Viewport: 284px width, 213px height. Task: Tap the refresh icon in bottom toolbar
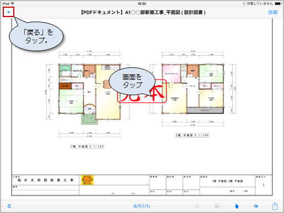pyautogui.click(x=9, y=206)
